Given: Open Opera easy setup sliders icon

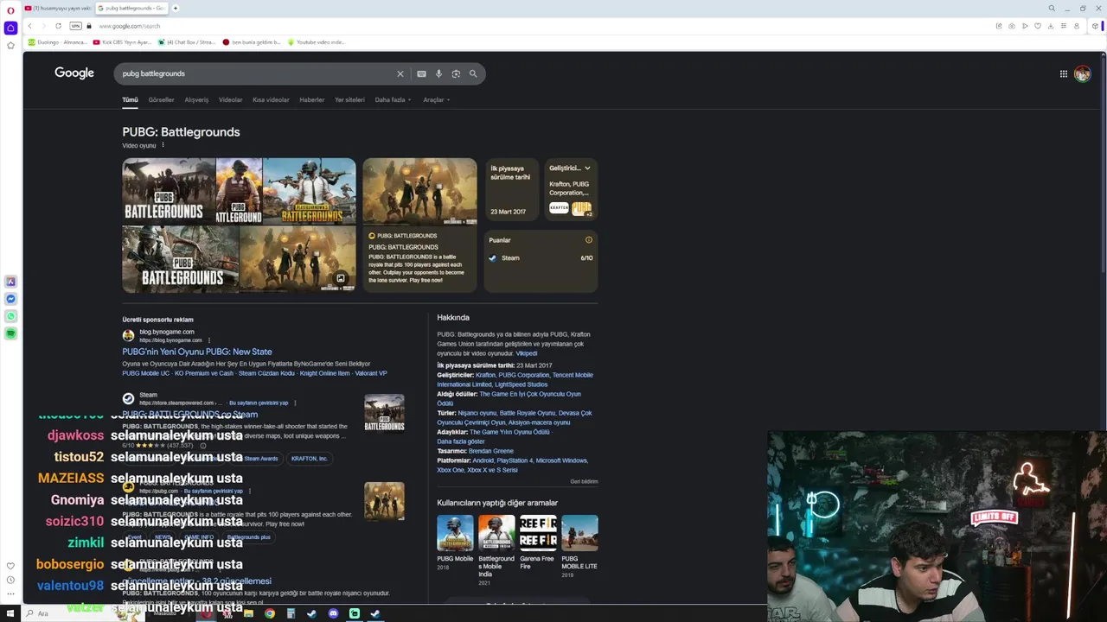Looking at the screenshot, I should point(1064,26).
